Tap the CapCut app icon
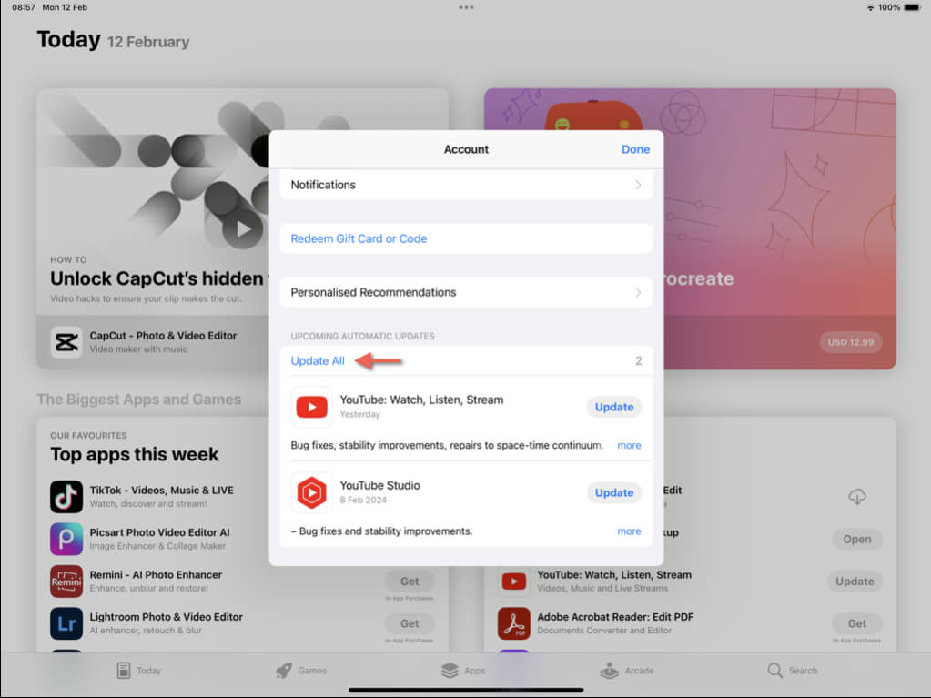931x698 pixels. click(x=66, y=342)
